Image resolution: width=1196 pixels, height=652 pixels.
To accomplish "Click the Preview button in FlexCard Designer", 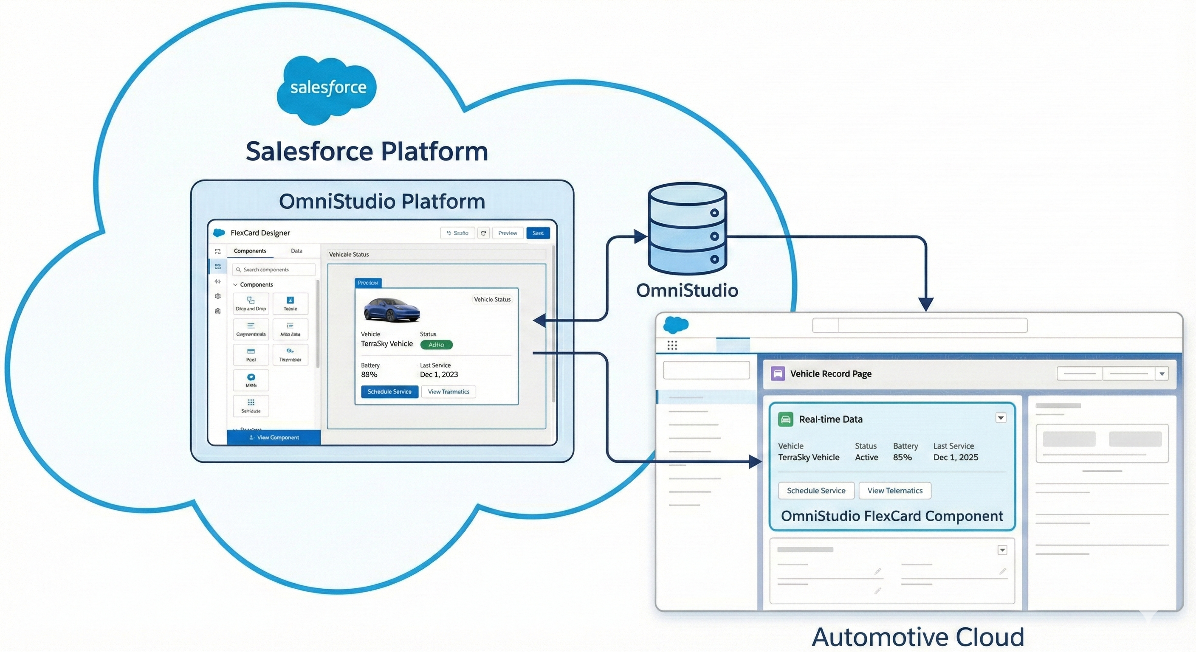I will click(x=508, y=233).
